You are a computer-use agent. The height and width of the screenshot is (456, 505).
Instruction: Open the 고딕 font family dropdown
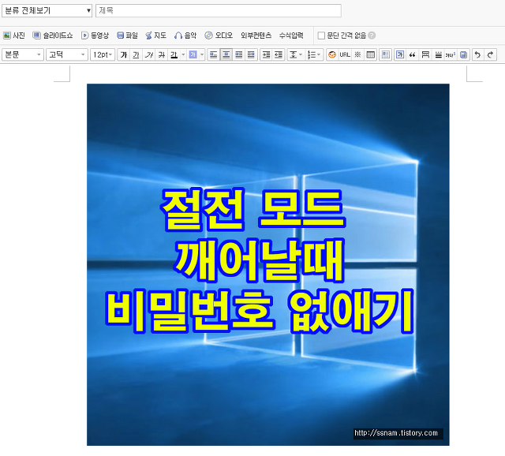point(67,54)
